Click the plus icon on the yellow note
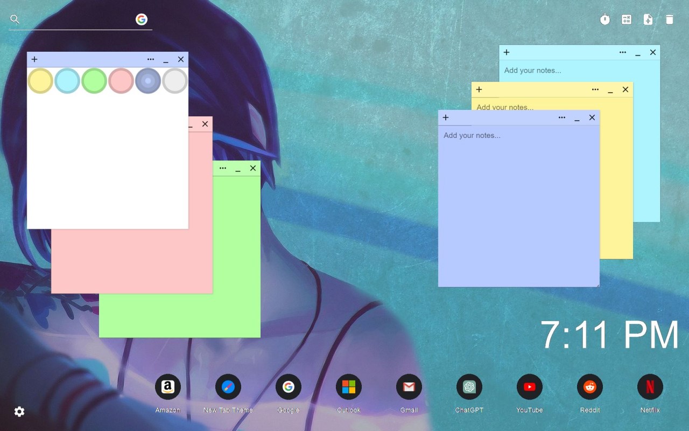 pos(479,89)
